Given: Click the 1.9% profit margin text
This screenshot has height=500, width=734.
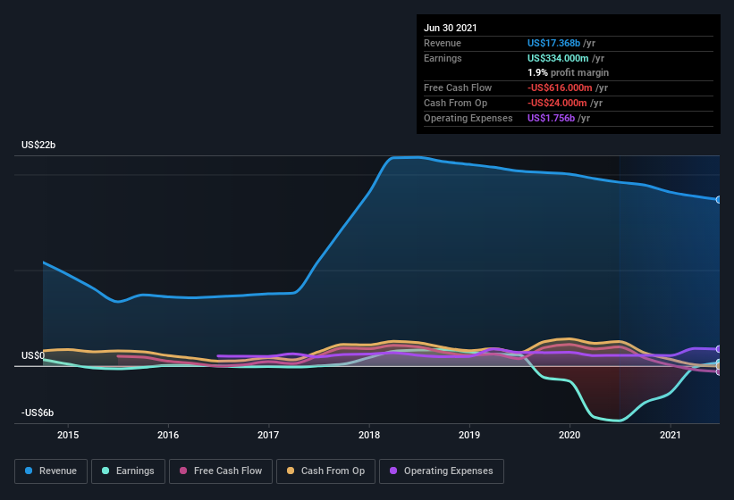Looking at the screenshot, I should [x=569, y=72].
